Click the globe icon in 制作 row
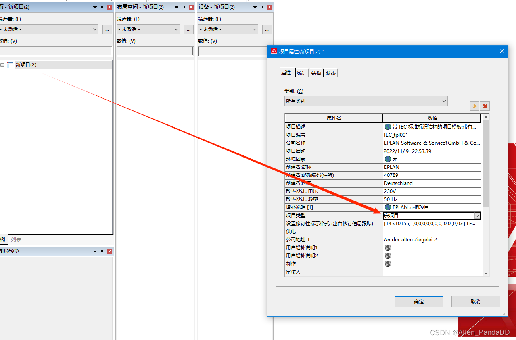Screen dimensions: 516x340 pyautogui.click(x=388, y=263)
